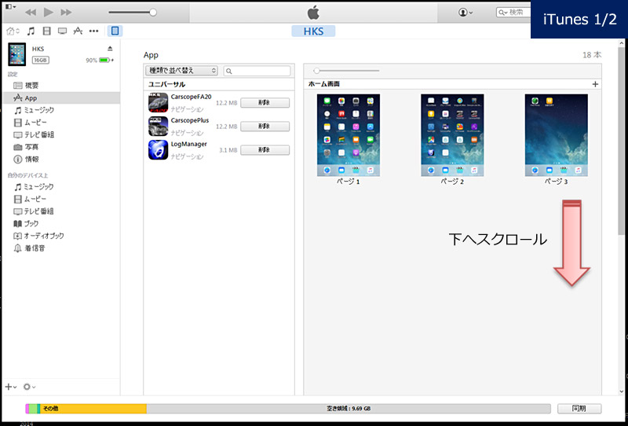This screenshot has height=426, width=628.
Task: Adjust the home screen zoom slider
Action: point(316,71)
